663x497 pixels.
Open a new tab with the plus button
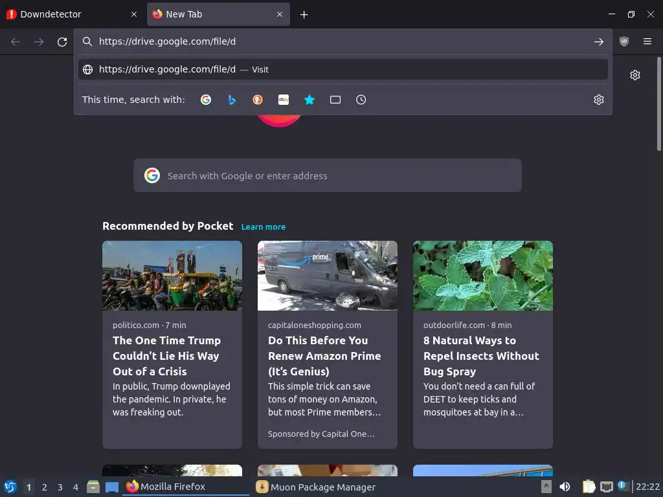pyautogui.click(x=304, y=15)
